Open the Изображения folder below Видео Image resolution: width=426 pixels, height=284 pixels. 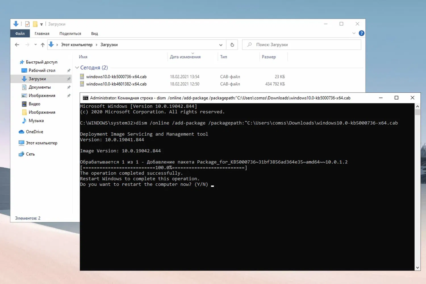(42, 112)
